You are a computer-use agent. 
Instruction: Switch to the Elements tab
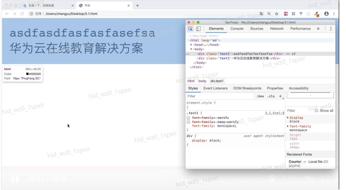[216, 29]
